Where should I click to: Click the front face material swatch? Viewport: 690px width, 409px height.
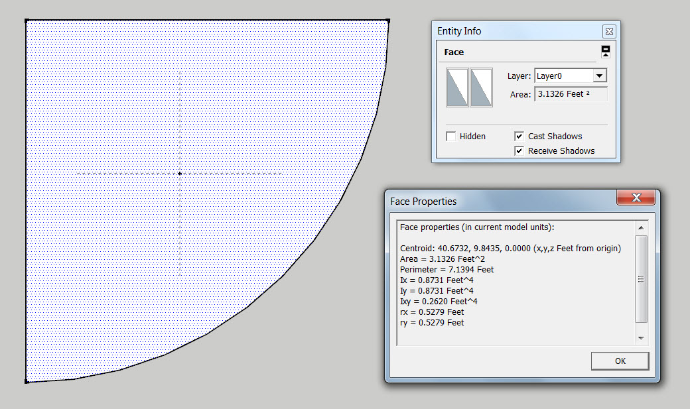pyautogui.click(x=458, y=87)
